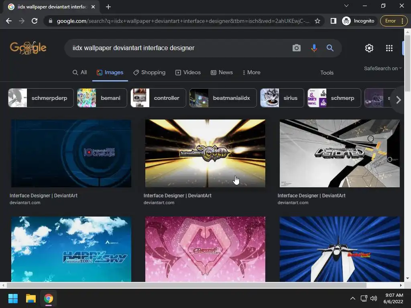Open Interface Designer link under GOLD wallpaper

point(177,196)
